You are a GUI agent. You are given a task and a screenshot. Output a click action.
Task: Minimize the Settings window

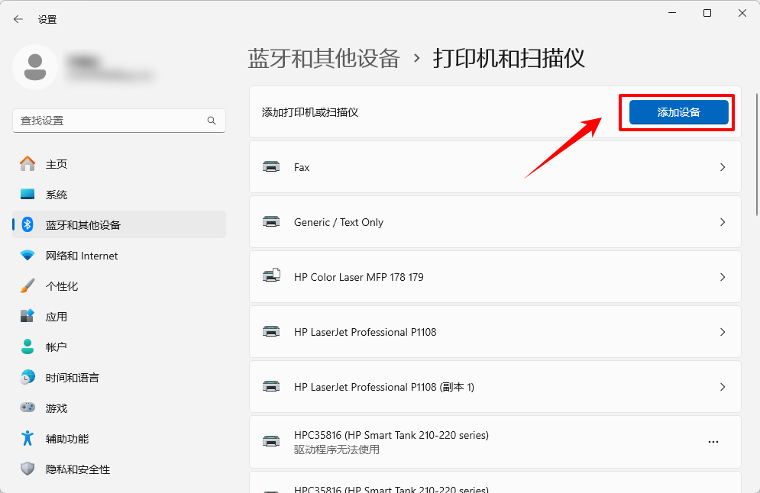[x=672, y=13]
